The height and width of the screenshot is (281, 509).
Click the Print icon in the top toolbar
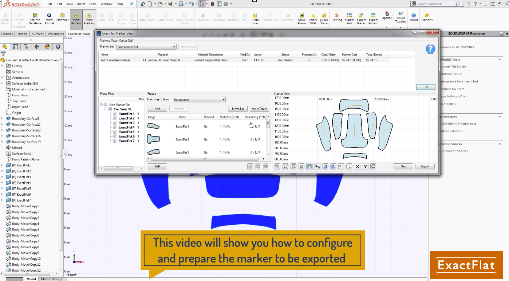pos(181,4)
